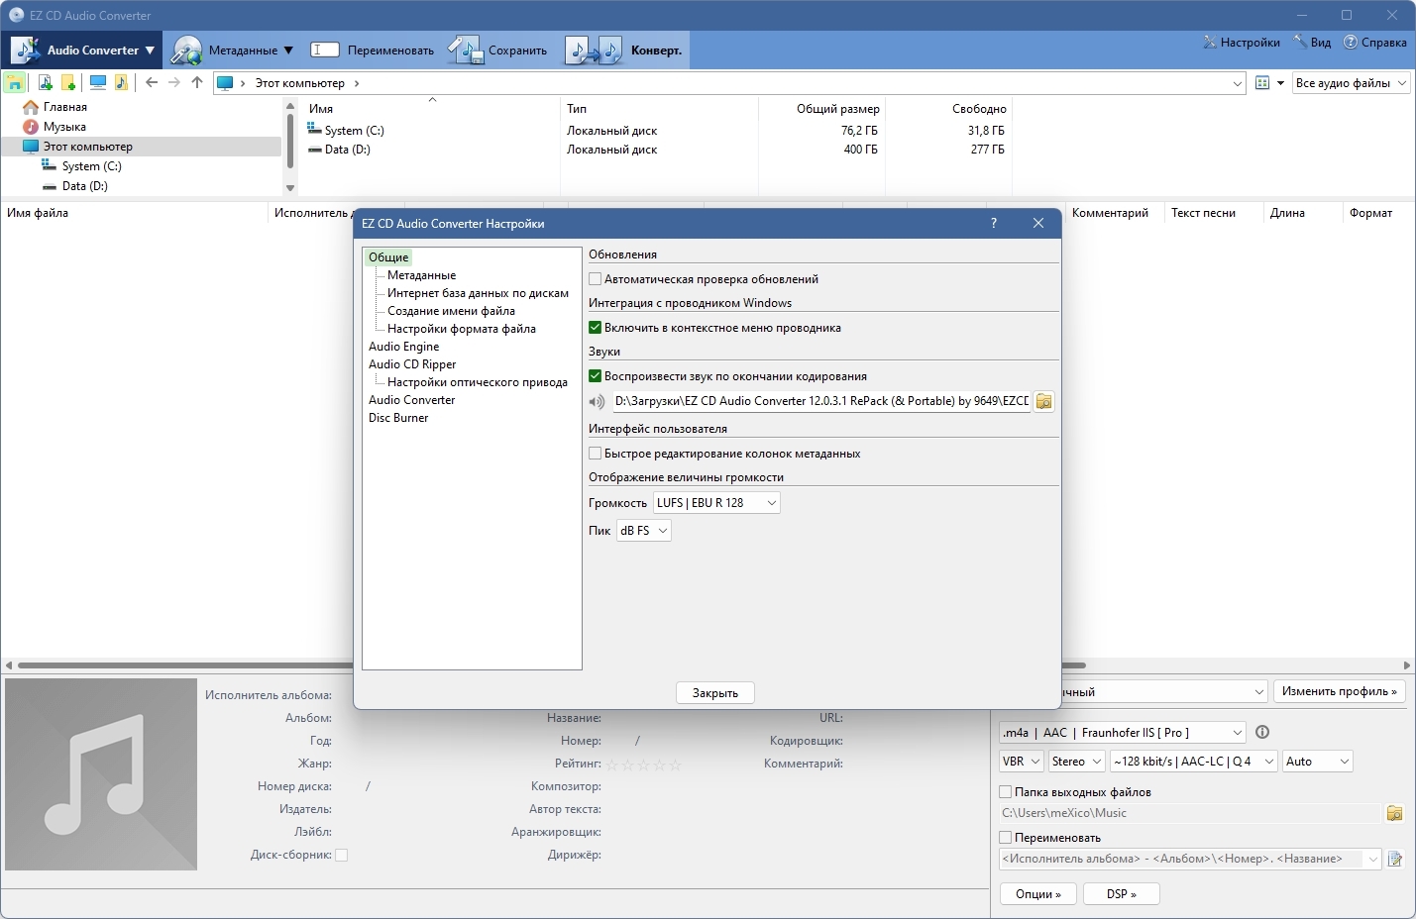Click the Закрыть button
The height and width of the screenshot is (919, 1416).
tap(715, 693)
